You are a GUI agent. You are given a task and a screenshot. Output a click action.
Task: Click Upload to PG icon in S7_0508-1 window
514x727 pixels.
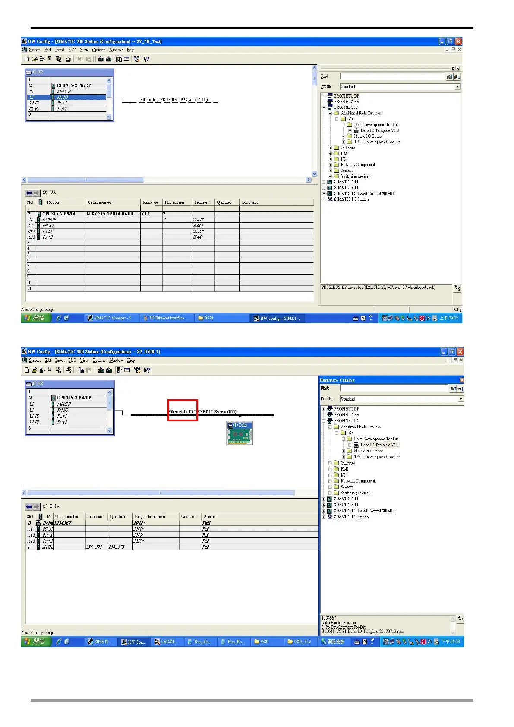[x=109, y=370]
